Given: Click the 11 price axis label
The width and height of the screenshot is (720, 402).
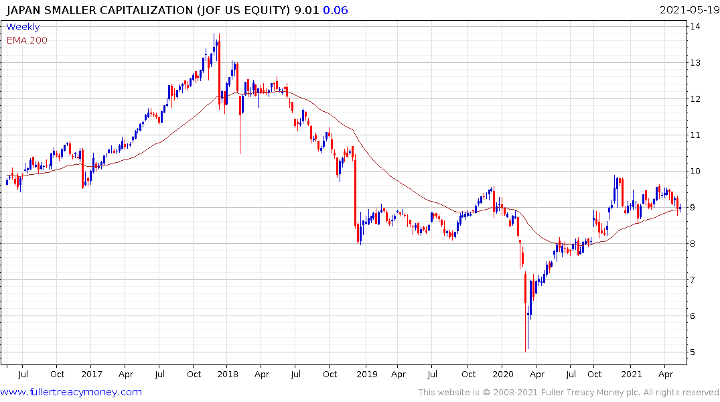Looking at the screenshot, I should [x=695, y=135].
